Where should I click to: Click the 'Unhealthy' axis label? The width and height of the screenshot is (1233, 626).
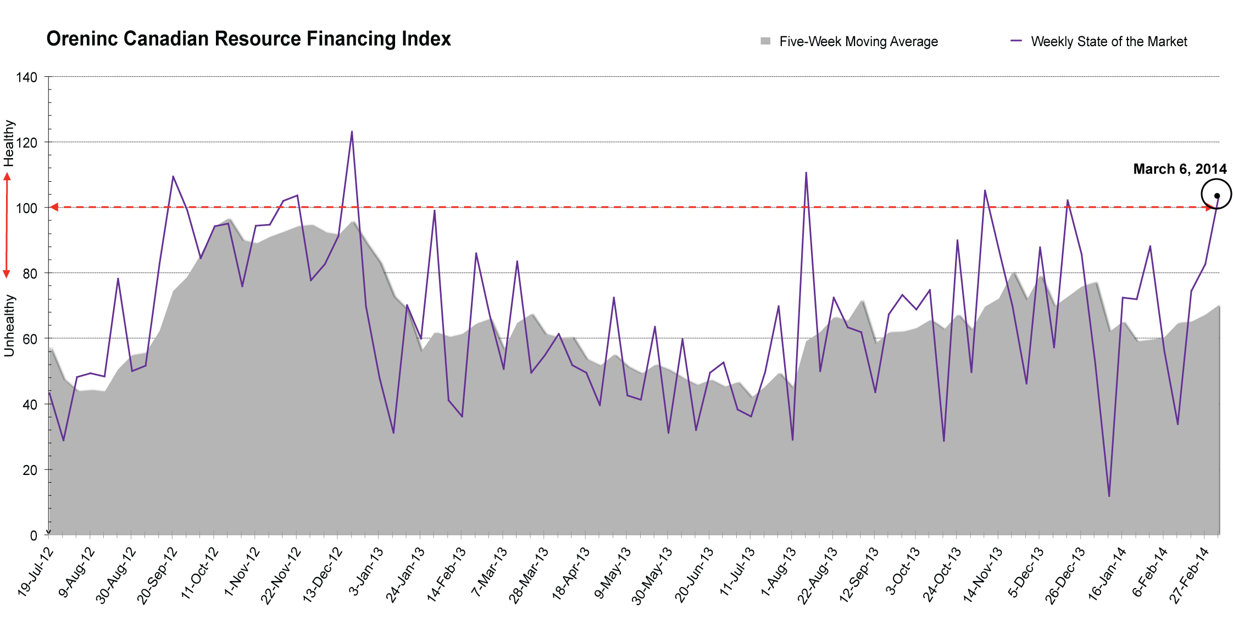pos(9,326)
